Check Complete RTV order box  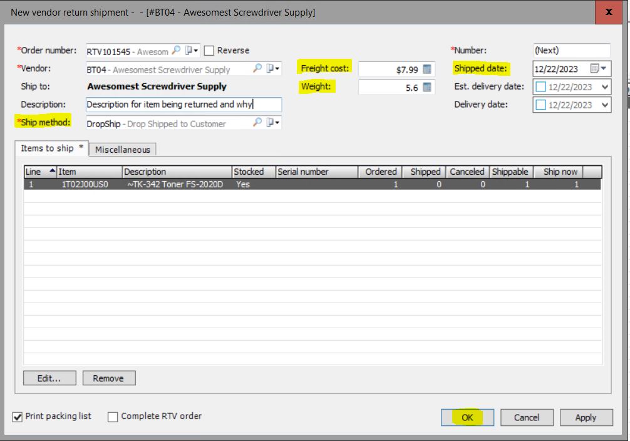(113, 417)
